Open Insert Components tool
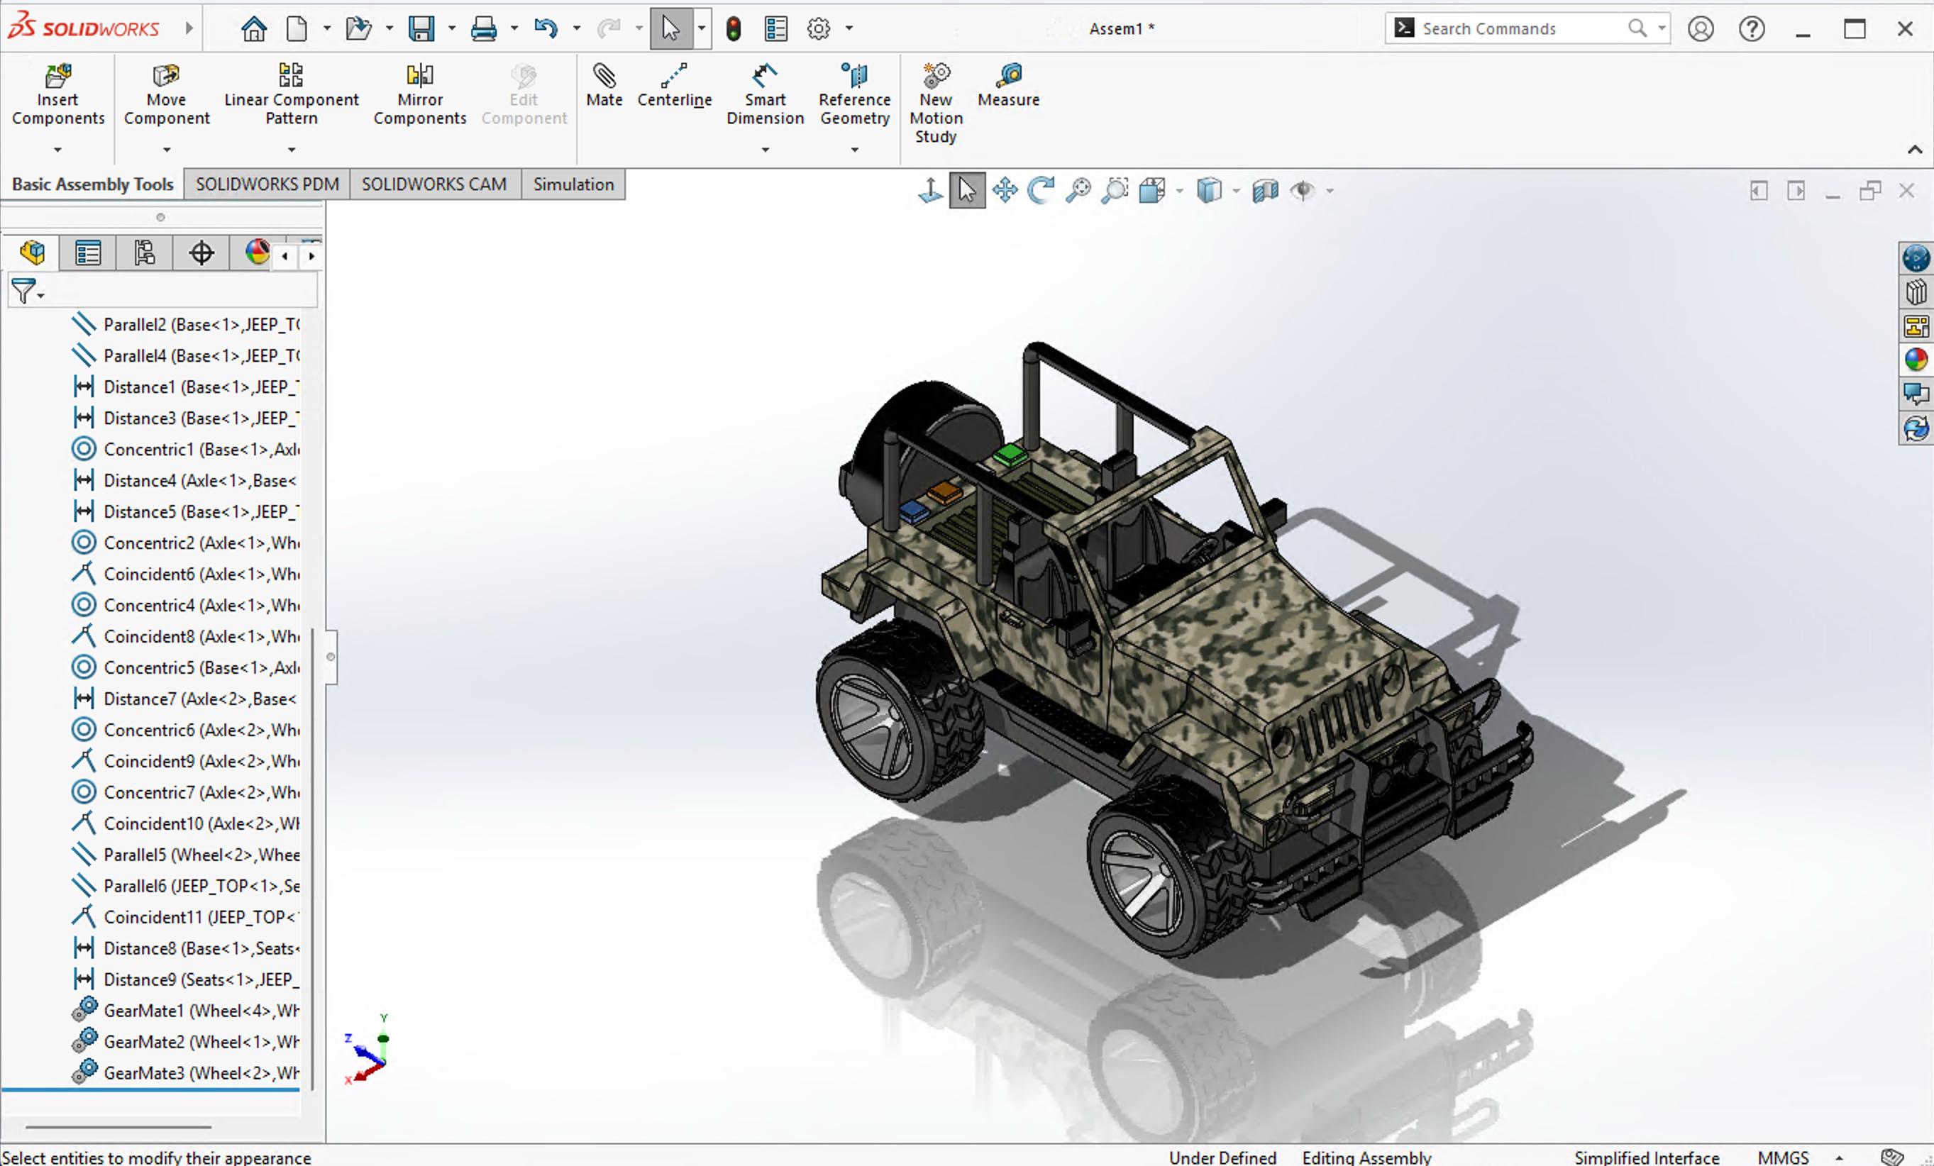This screenshot has height=1166, width=1934. 57,94
